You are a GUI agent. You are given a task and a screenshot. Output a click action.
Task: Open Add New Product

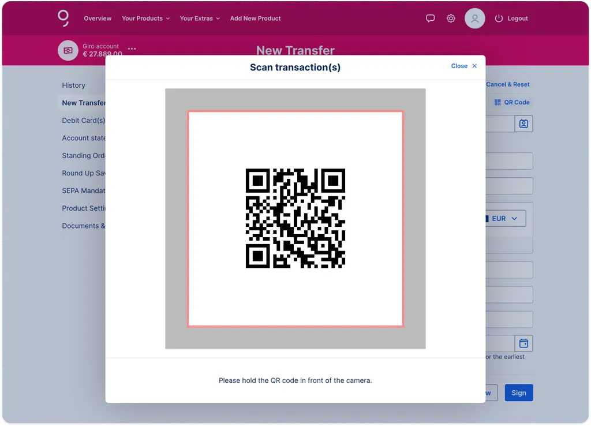click(255, 18)
